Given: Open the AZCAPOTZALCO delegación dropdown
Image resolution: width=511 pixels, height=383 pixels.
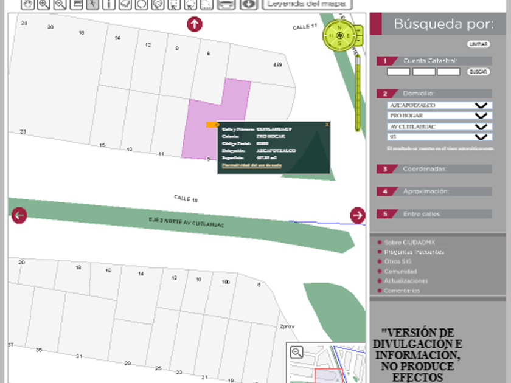Looking at the screenshot, I should click(x=440, y=105).
